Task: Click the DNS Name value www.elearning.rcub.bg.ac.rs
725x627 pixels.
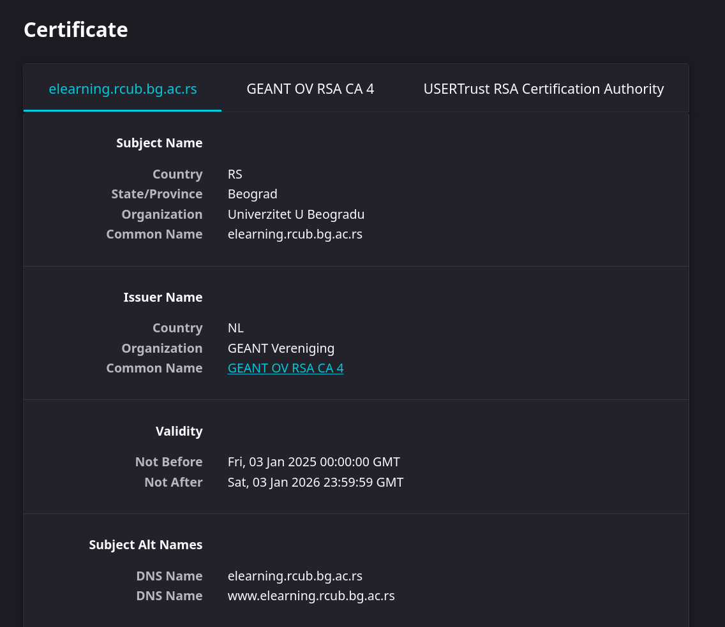Action: click(311, 596)
